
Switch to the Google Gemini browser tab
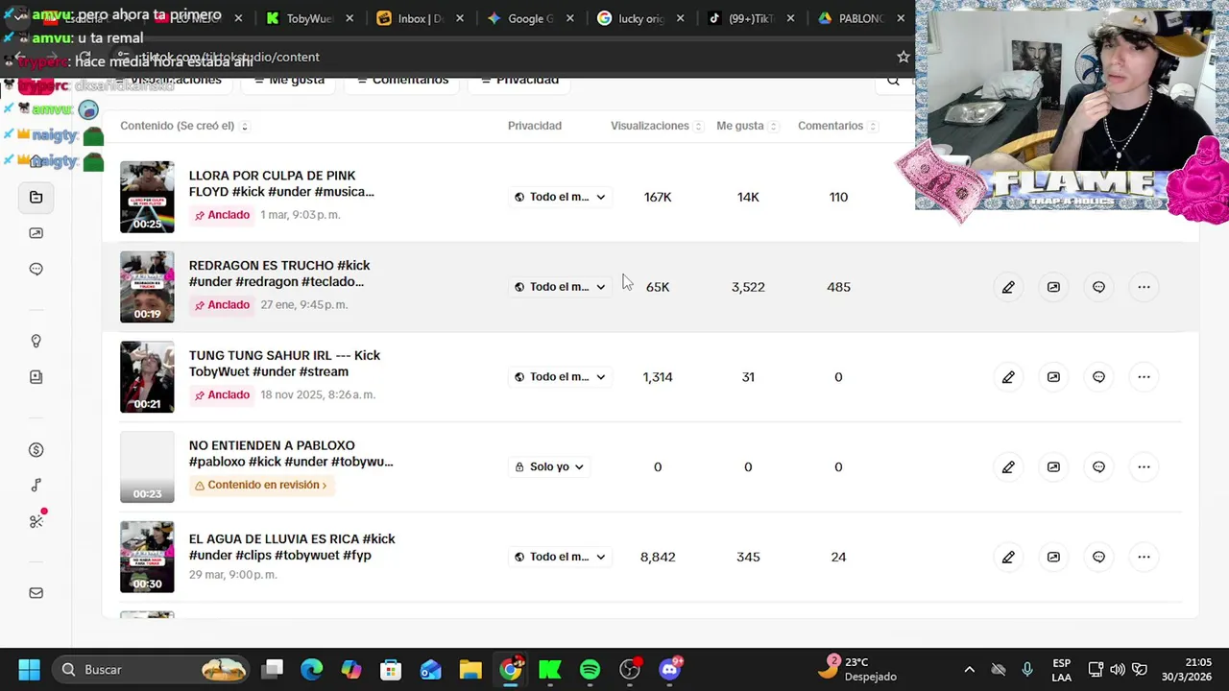pyautogui.click(x=531, y=18)
